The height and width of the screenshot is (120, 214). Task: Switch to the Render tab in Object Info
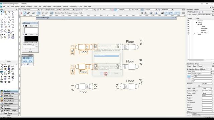[200, 66]
